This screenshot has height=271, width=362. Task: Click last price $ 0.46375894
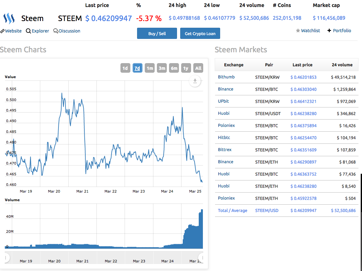tap(303, 126)
